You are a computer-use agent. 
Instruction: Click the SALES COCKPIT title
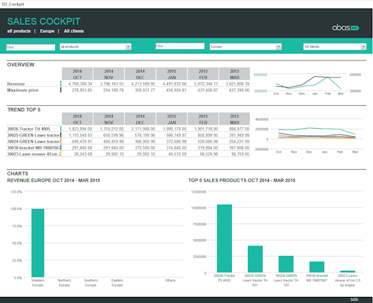pyautogui.click(x=44, y=22)
